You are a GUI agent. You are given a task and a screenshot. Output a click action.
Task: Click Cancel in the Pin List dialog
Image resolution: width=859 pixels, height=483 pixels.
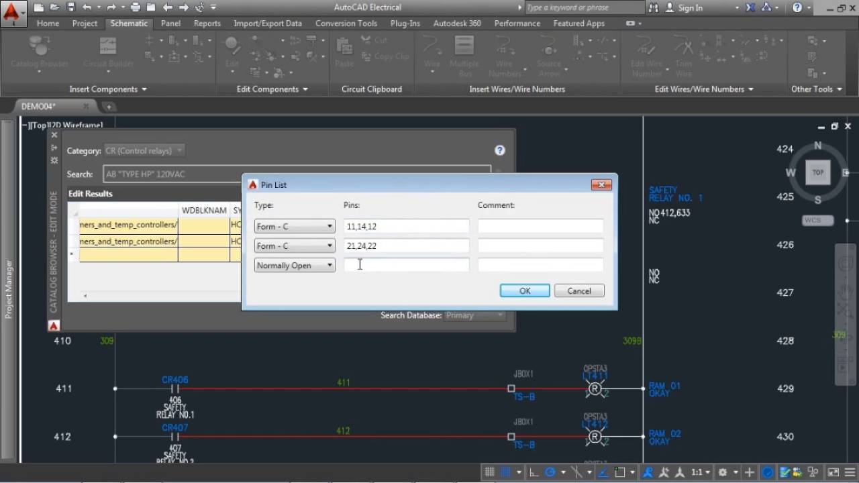[x=579, y=290]
